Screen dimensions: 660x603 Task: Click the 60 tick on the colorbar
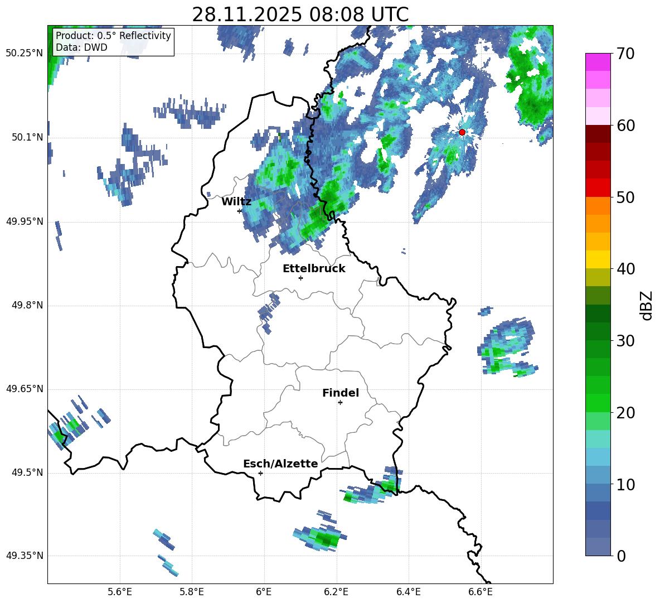point(625,126)
